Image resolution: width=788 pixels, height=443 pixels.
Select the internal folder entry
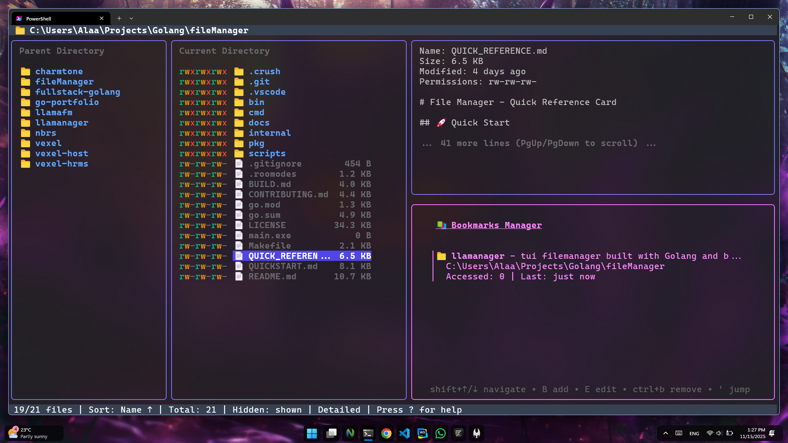(x=269, y=133)
